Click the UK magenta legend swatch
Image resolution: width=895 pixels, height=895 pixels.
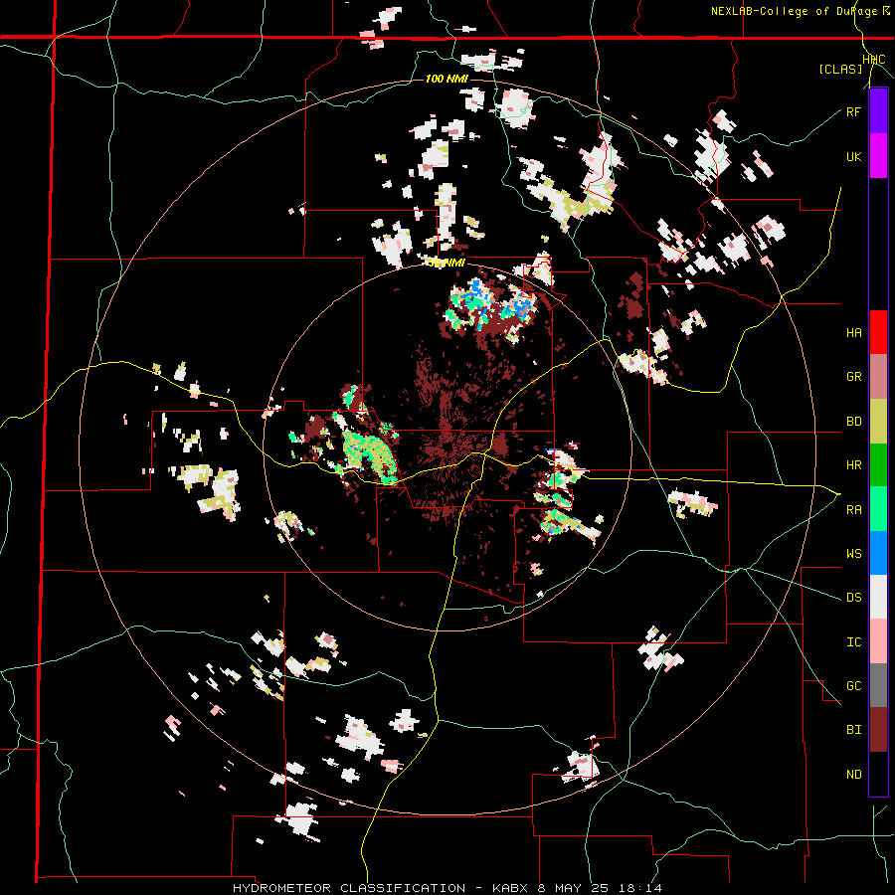tap(878, 156)
